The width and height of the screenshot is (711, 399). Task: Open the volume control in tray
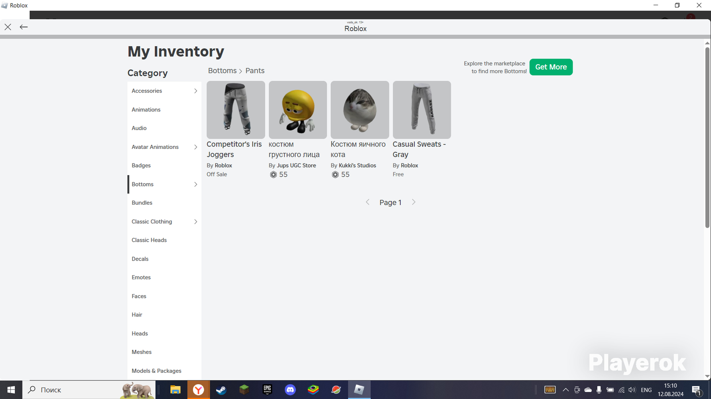click(632, 390)
